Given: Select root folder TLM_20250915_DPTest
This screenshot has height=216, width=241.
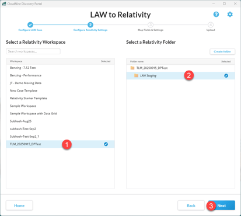Looking at the screenshot, I should [180, 68].
